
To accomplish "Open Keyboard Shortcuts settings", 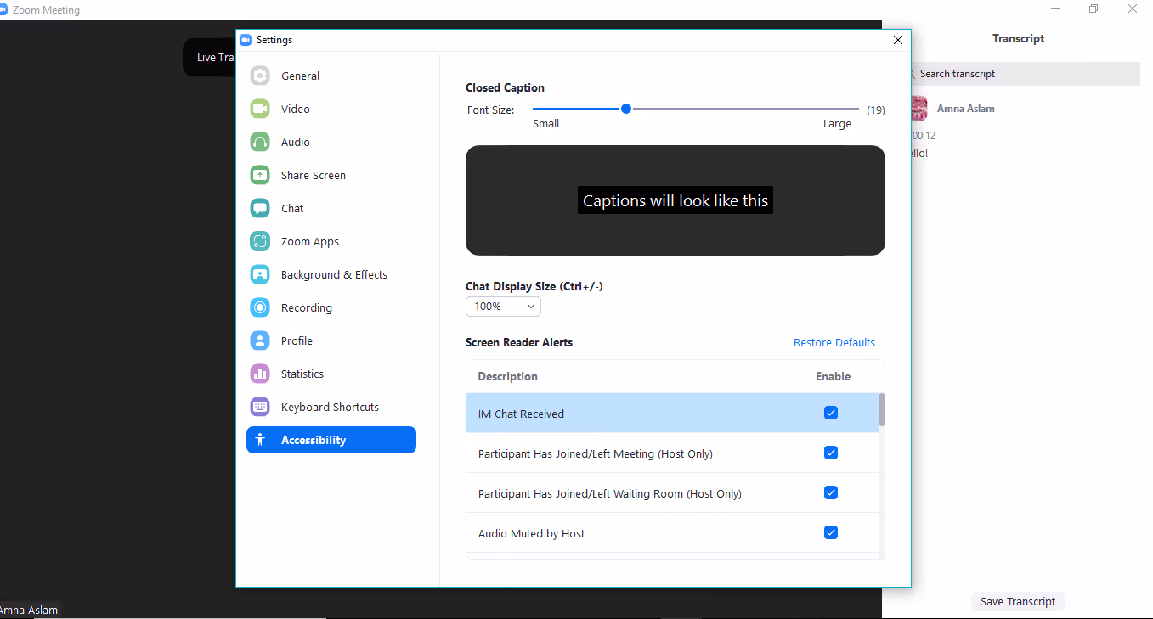I will coord(331,407).
